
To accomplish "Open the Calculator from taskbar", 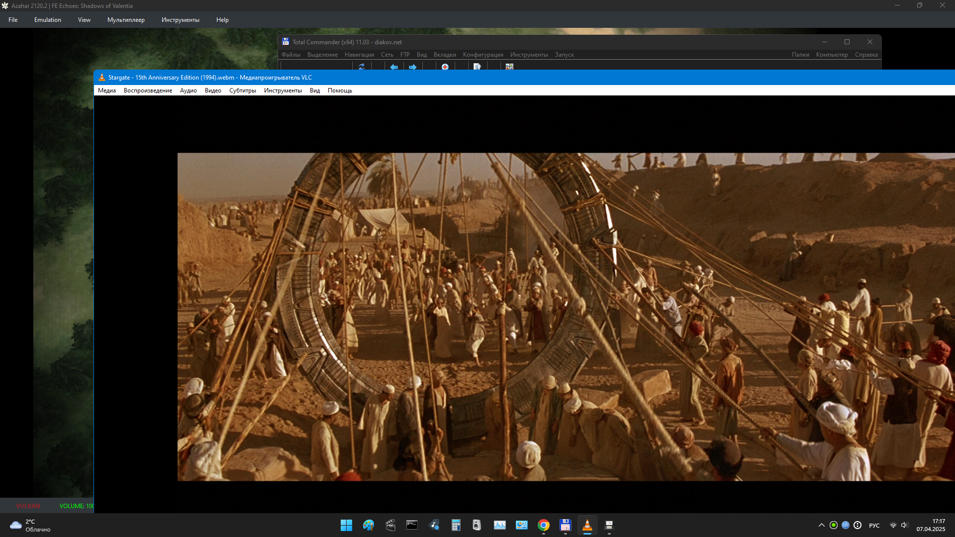I will click(x=456, y=525).
